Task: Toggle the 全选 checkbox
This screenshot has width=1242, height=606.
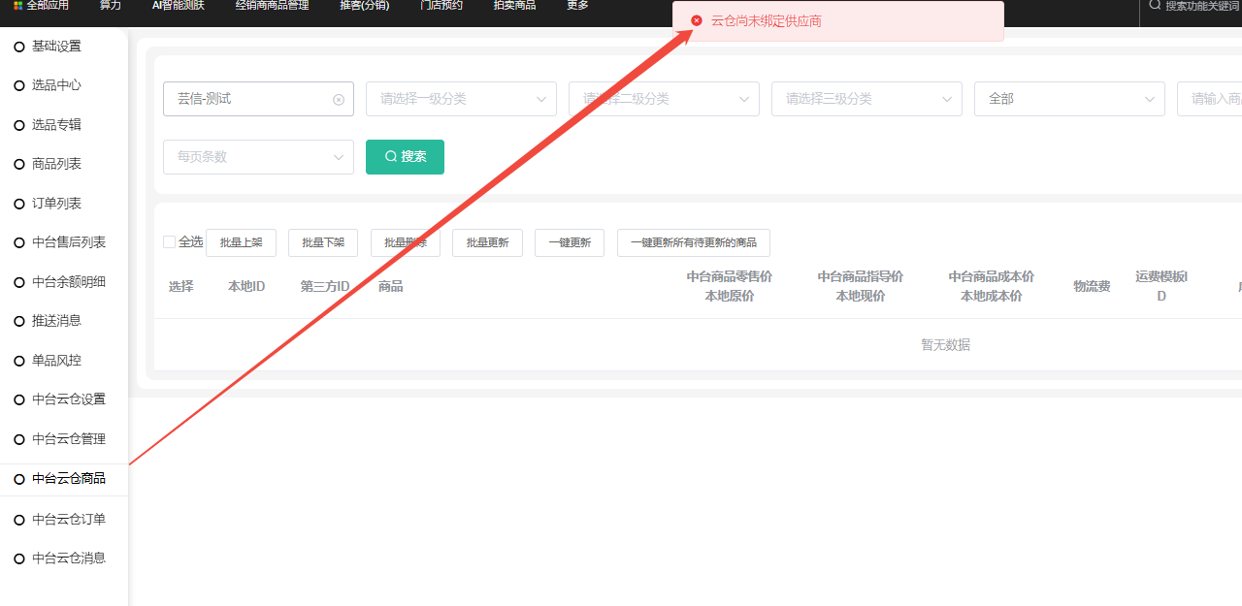Action: pyautogui.click(x=170, y=241)
